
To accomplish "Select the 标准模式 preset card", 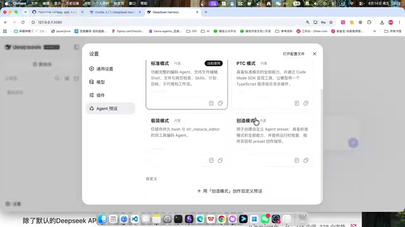I will click(187, 84).
